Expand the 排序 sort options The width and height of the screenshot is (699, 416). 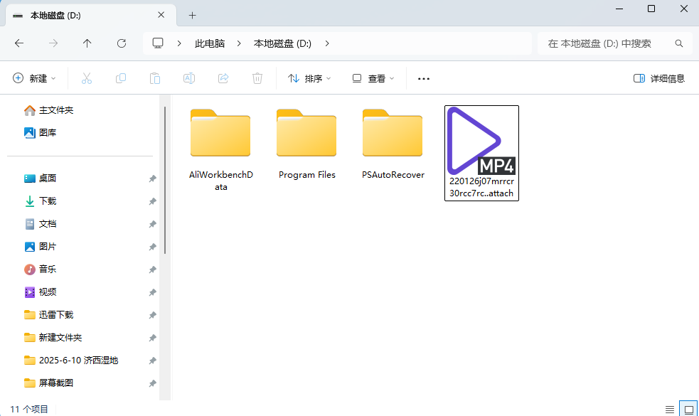[309, 78]
